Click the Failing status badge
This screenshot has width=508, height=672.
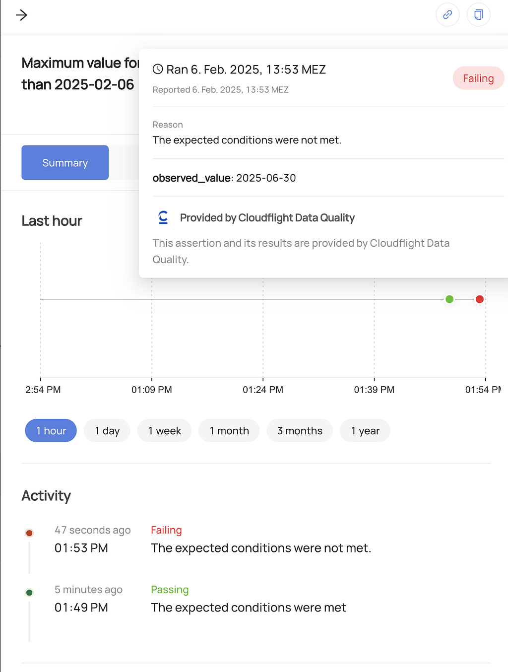point(478,78)
